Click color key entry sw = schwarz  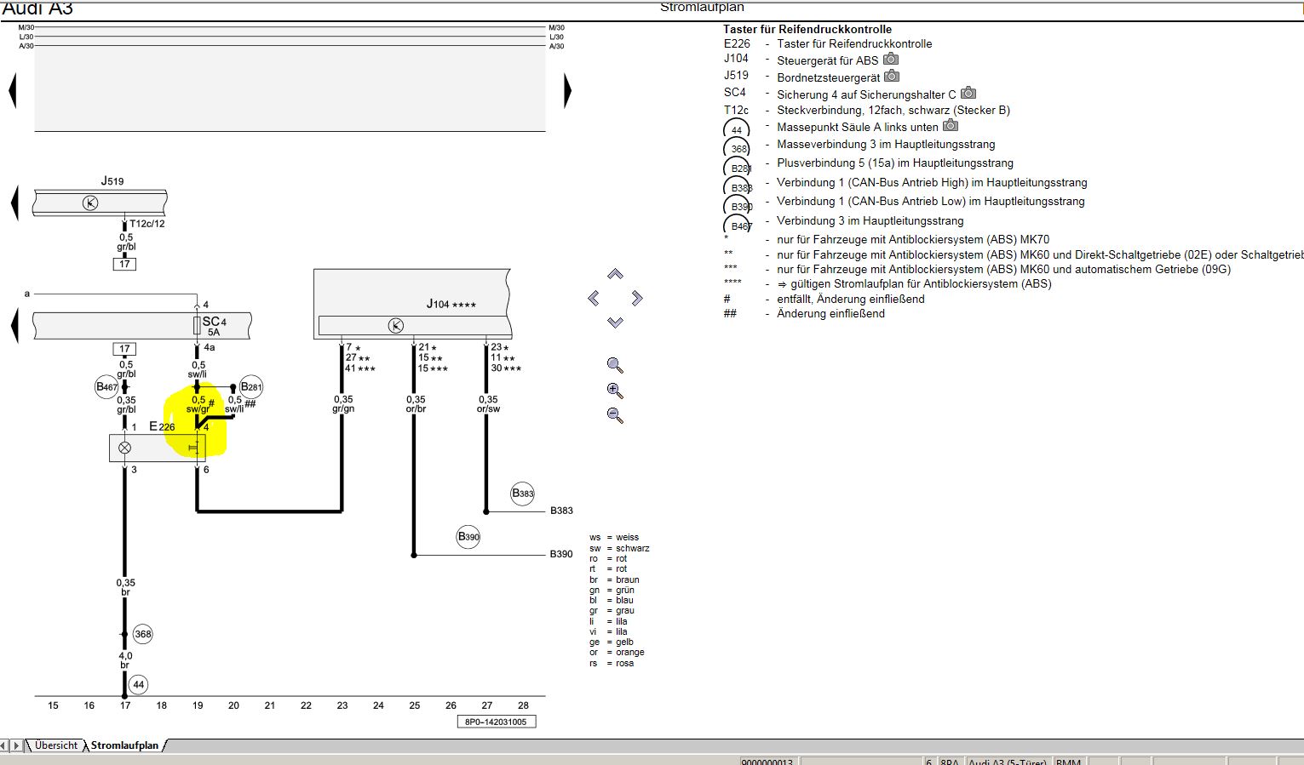[x=619, y=548]
